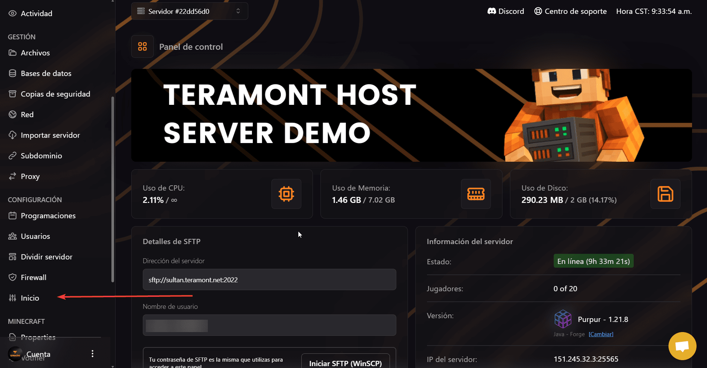Select the Usuarios people icon

pos(12,236)
